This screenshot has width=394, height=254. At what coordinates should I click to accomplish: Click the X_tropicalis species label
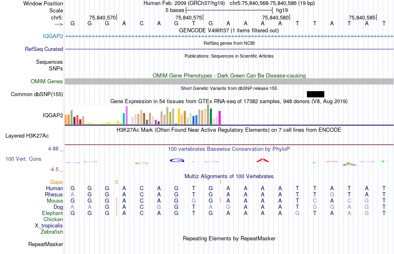(49, 226)
